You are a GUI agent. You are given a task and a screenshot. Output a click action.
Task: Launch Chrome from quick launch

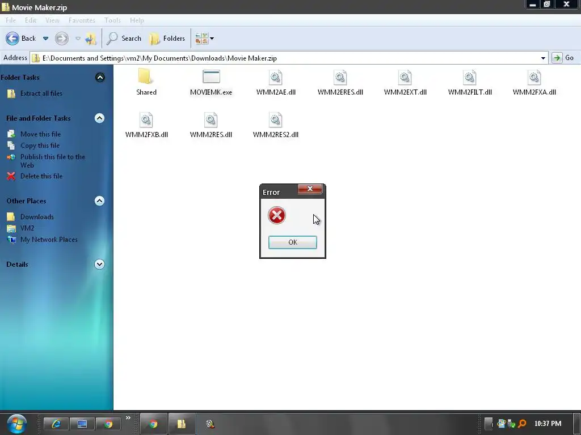point(108,424)
